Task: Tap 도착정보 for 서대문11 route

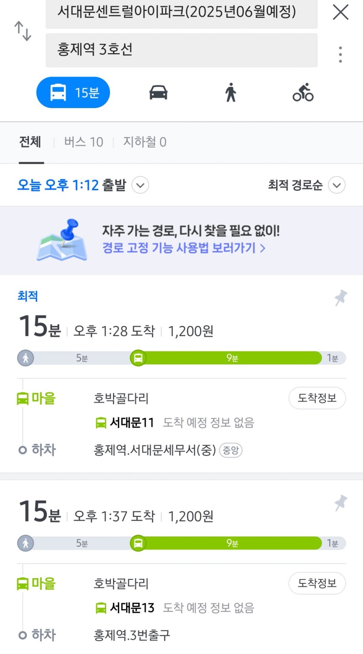Action: (317, 398)
